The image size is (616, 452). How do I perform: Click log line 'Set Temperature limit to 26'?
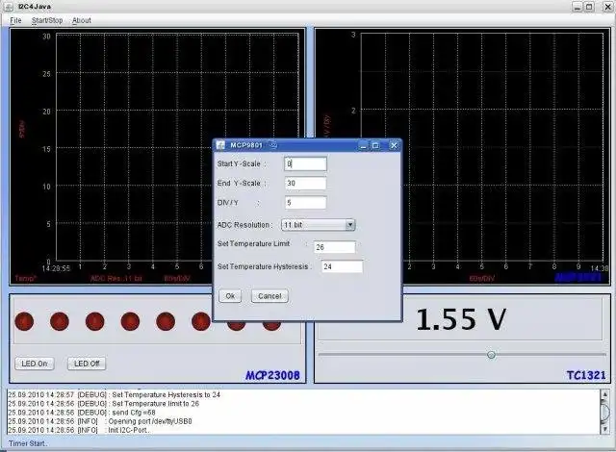(103, 404)
